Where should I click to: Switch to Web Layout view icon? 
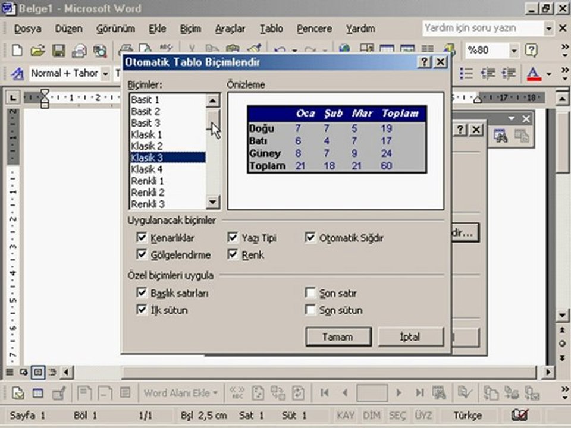coord(24,372)
